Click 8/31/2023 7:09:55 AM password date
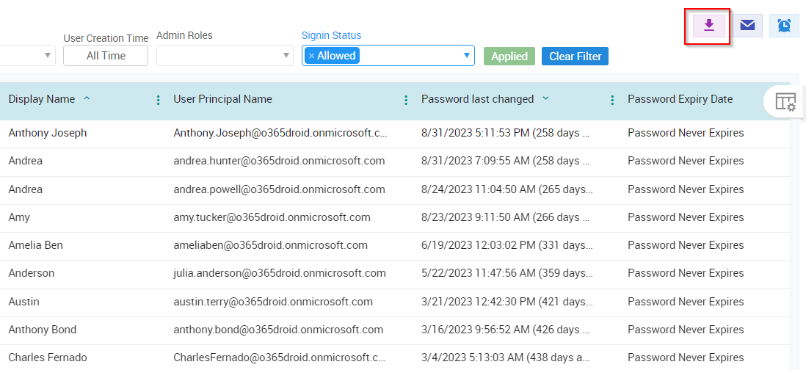 coord(505,161)
